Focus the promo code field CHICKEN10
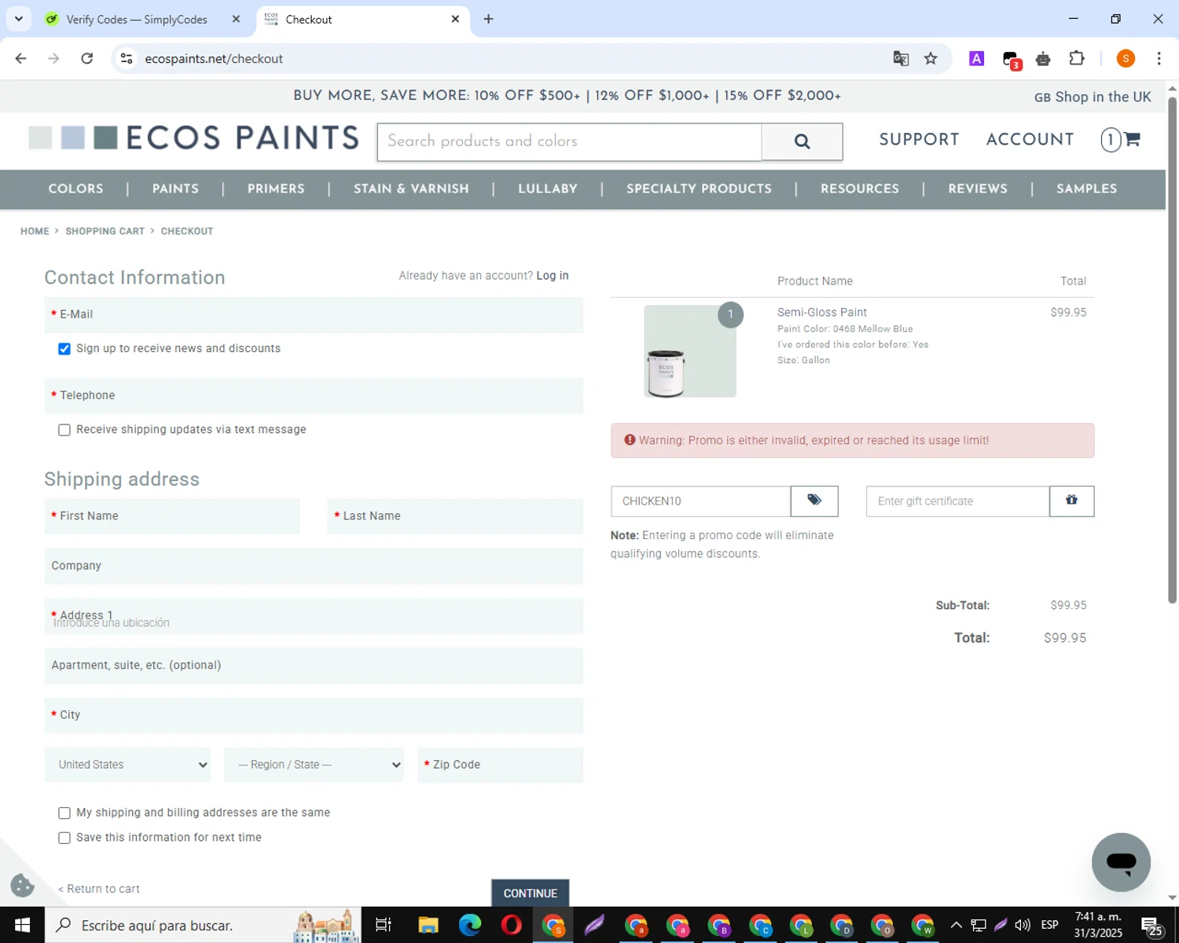This screenshot has height=943, width=1179. tap(700, 501)
